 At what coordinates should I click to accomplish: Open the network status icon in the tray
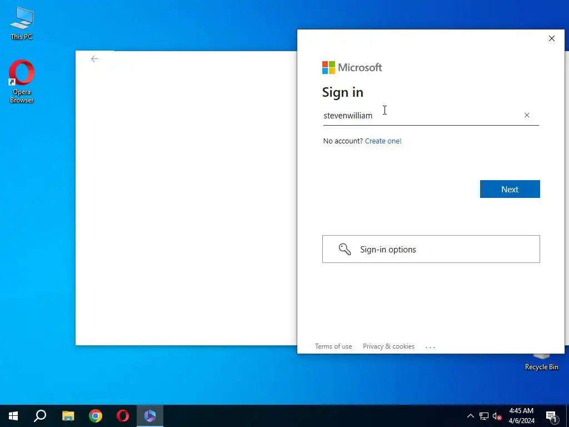484,416
